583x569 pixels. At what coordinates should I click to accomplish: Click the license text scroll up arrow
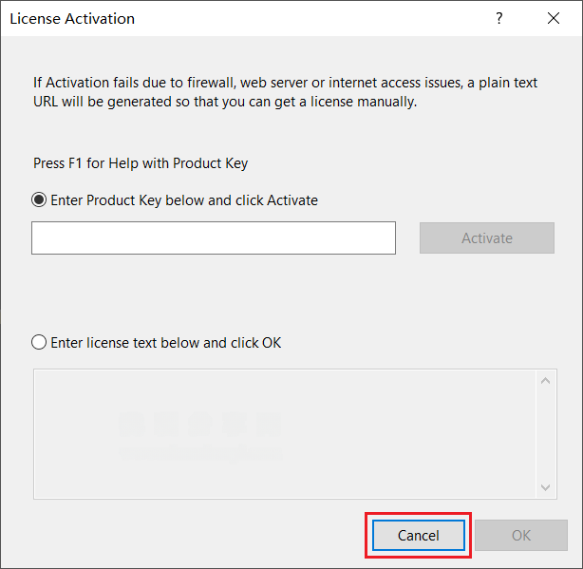tap(545, 381)
